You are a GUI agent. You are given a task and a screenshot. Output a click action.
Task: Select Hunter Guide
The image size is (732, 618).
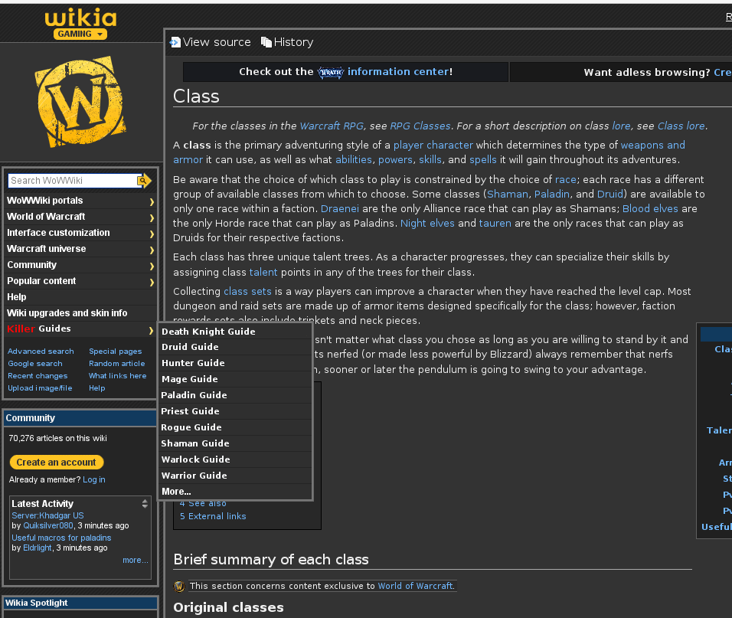coord(235,363)
